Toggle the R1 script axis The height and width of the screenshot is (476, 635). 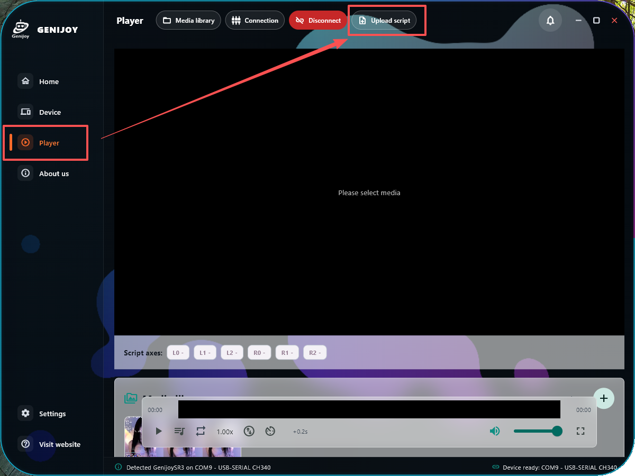click(x=287, y=353)
